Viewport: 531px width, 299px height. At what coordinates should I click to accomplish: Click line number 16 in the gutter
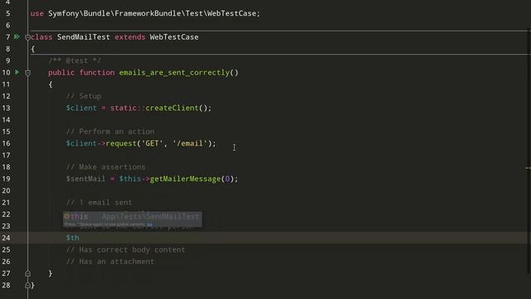6,144
